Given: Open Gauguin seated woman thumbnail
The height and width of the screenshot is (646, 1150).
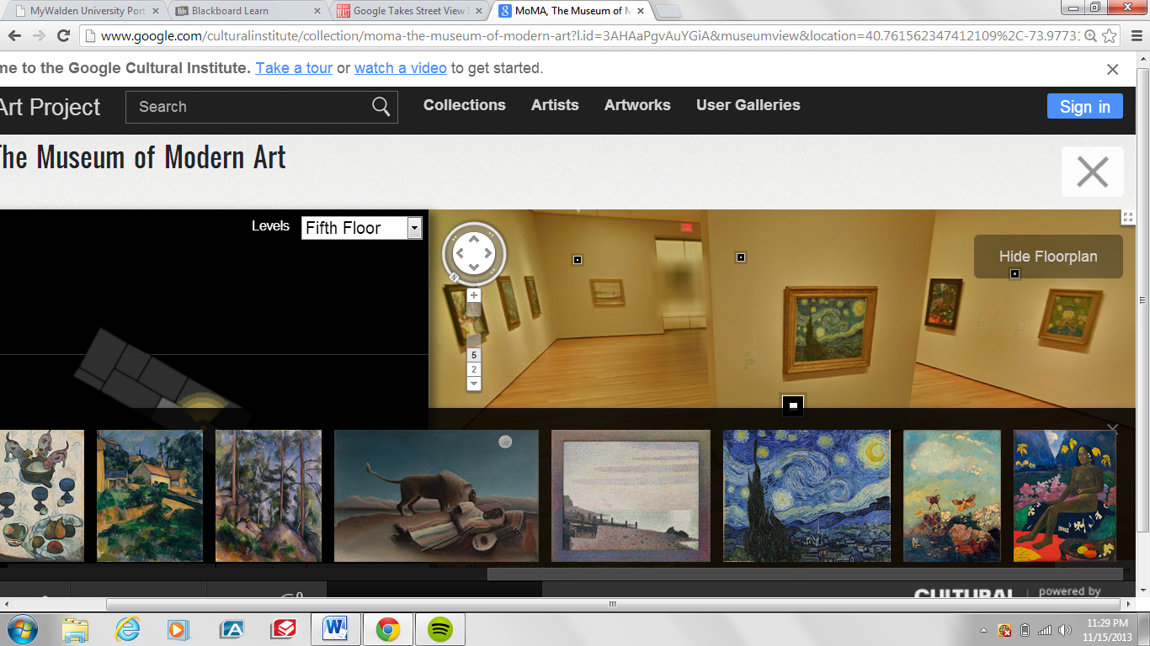Looking at the screenshot, I should point(1065,495).
